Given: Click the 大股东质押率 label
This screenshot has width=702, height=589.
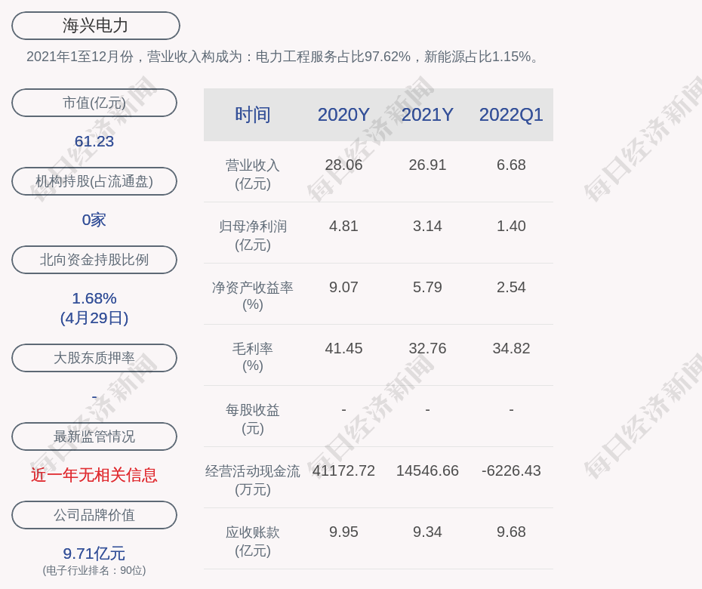Looking at the screenshot, I should pyautogui.click(x=94, y=358).
